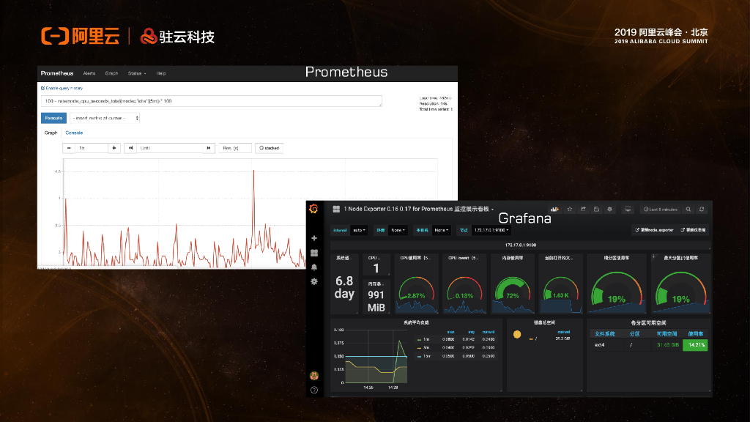
Task: Click Grafana zoom out time range icon
Action: click(x=688, y=209)
